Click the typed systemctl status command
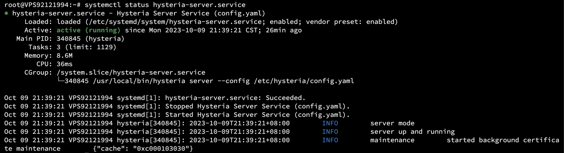 coord(165,5)
